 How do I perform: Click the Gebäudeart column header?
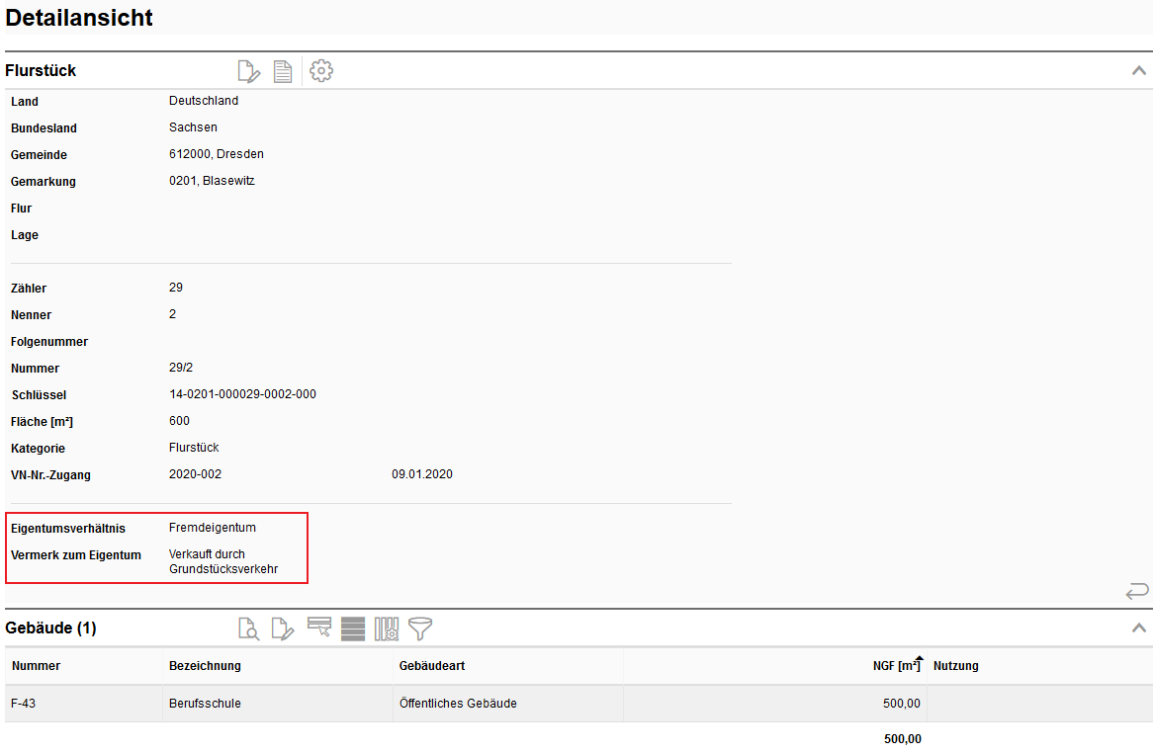tap(432, 666)
